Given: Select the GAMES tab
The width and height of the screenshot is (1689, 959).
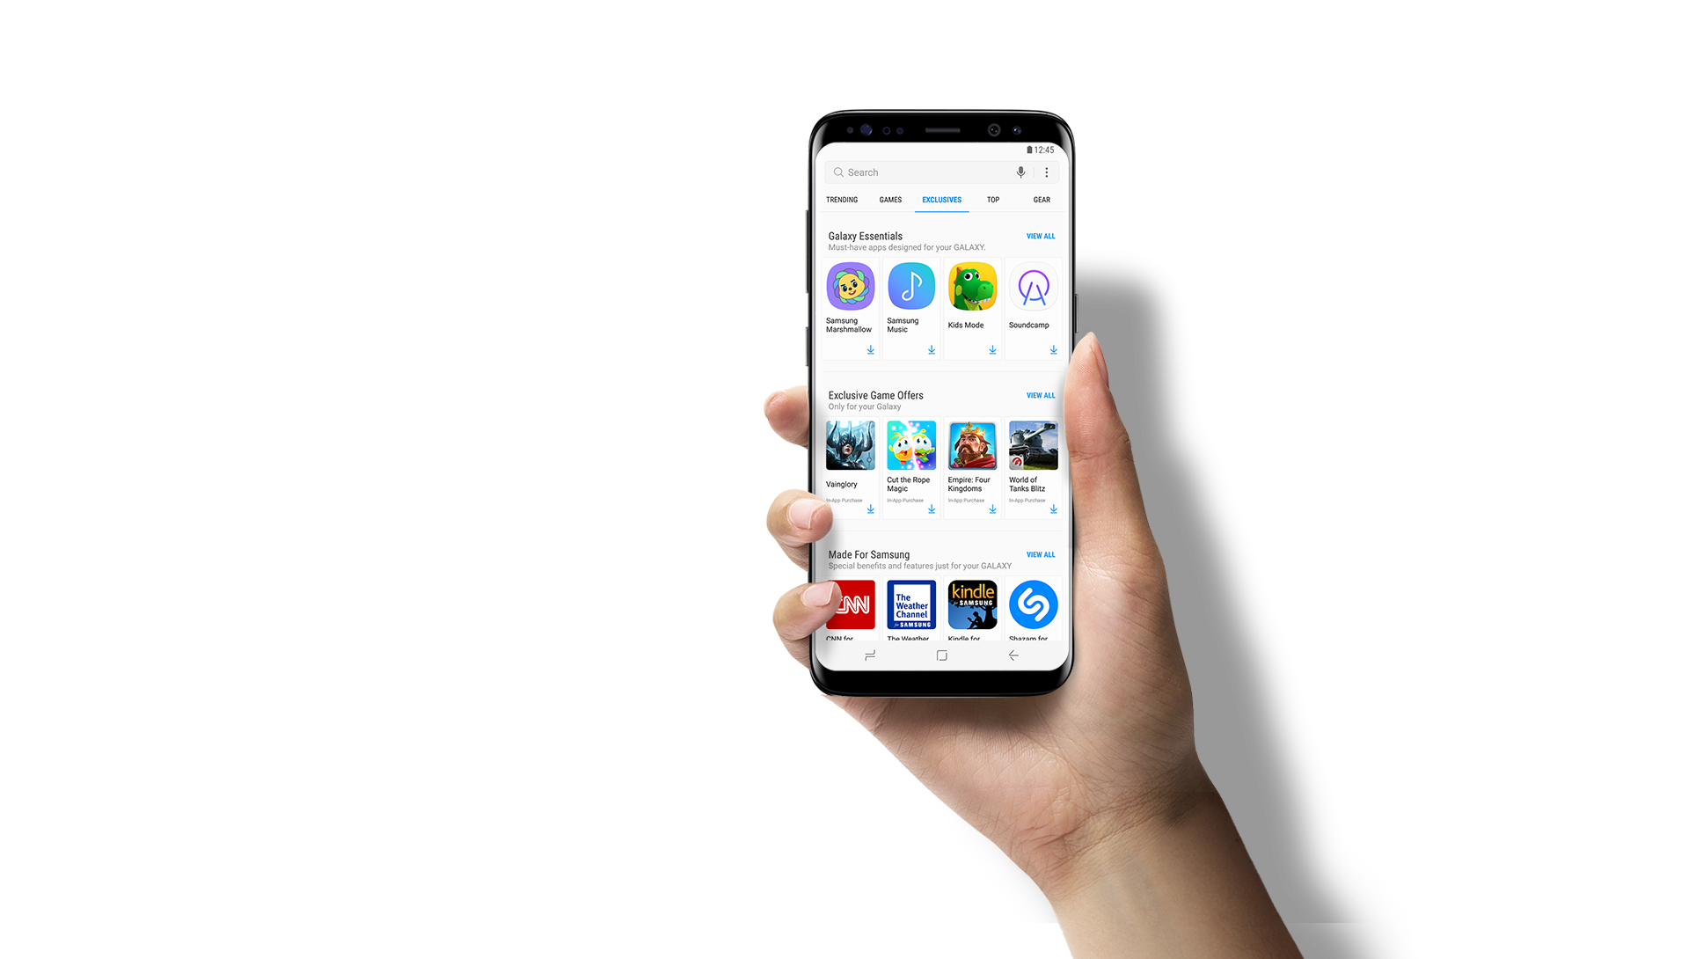Looking at the screenshot, I should point(888,200).
